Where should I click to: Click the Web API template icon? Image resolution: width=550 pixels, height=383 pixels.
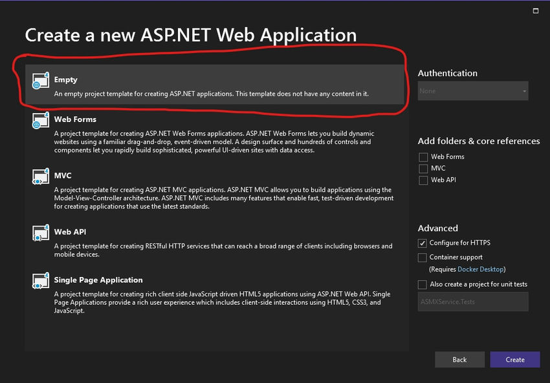(x=41, y=233)
